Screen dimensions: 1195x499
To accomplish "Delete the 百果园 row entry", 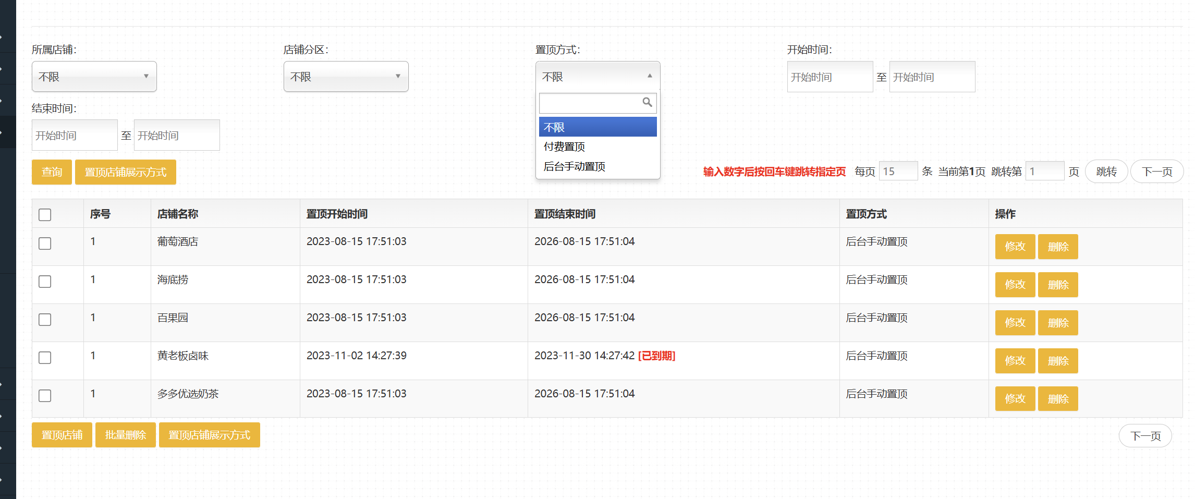I will pos(1057,323).
